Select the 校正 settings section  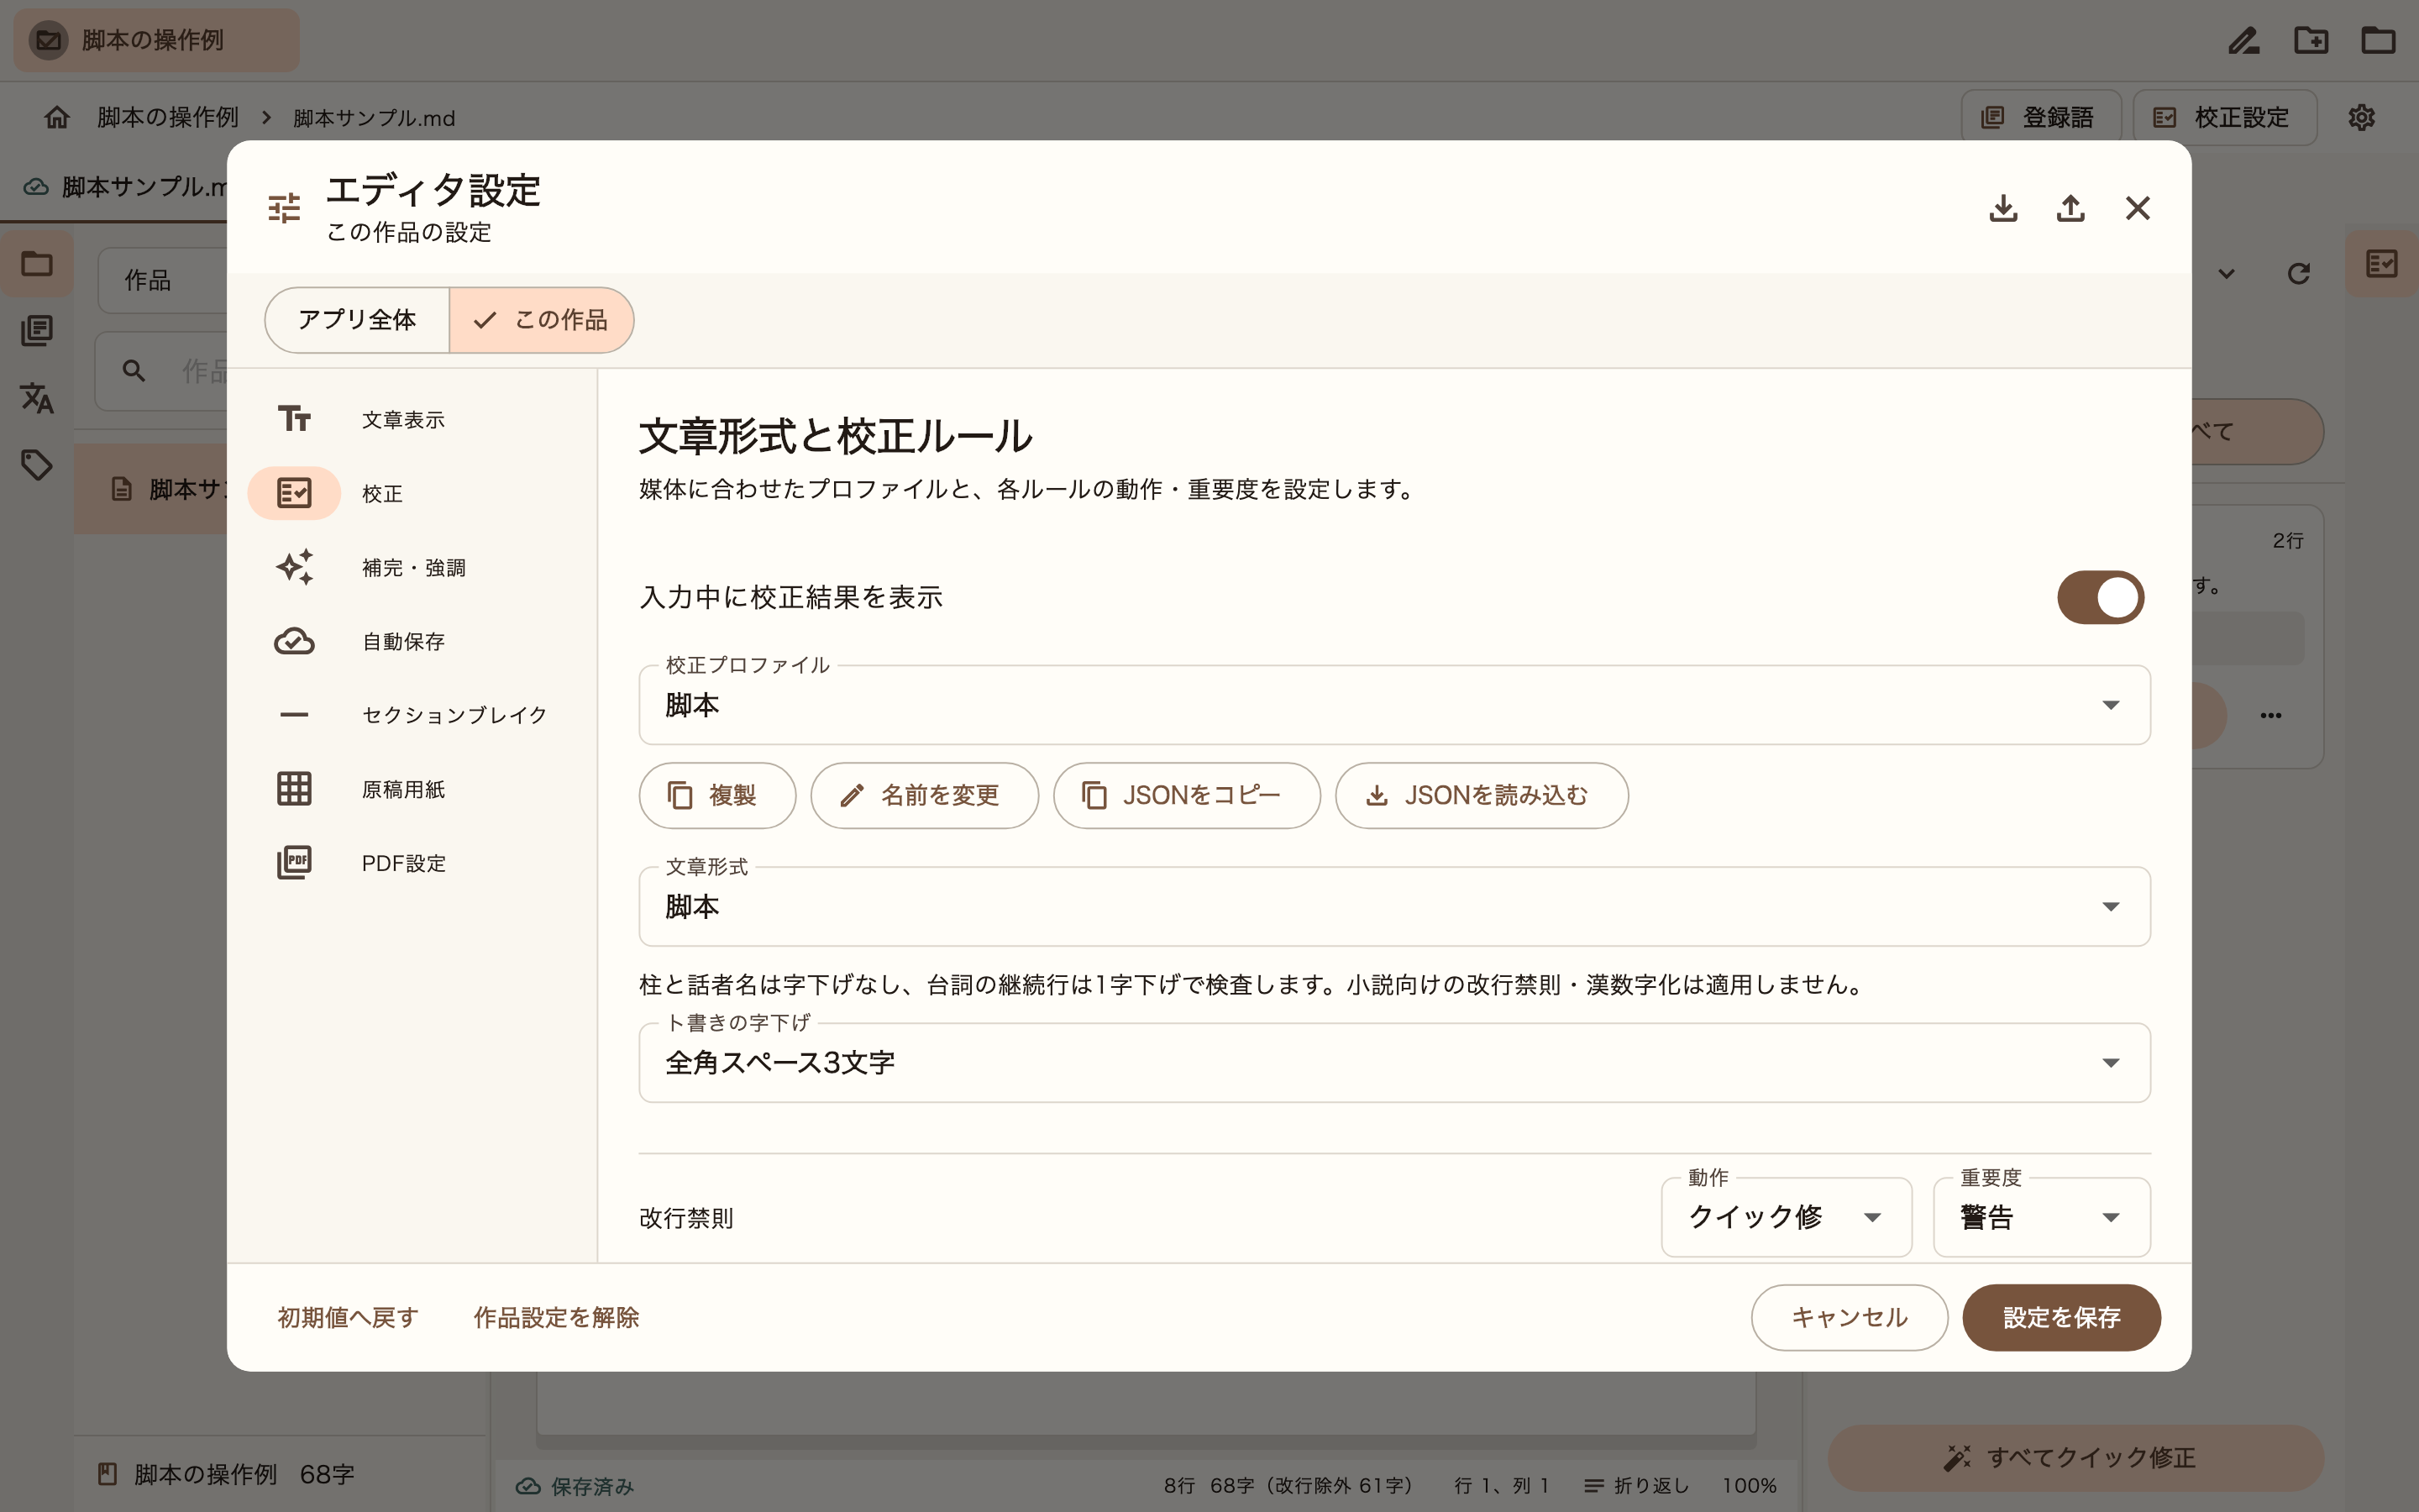413,493
